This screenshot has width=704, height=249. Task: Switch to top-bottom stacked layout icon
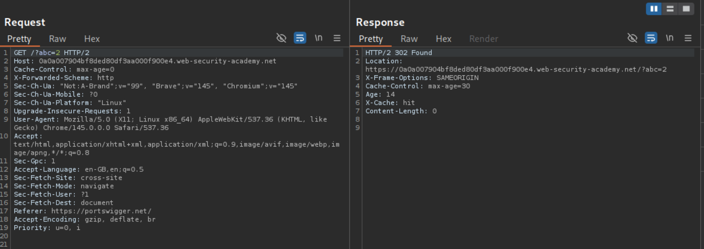point(670,9)
